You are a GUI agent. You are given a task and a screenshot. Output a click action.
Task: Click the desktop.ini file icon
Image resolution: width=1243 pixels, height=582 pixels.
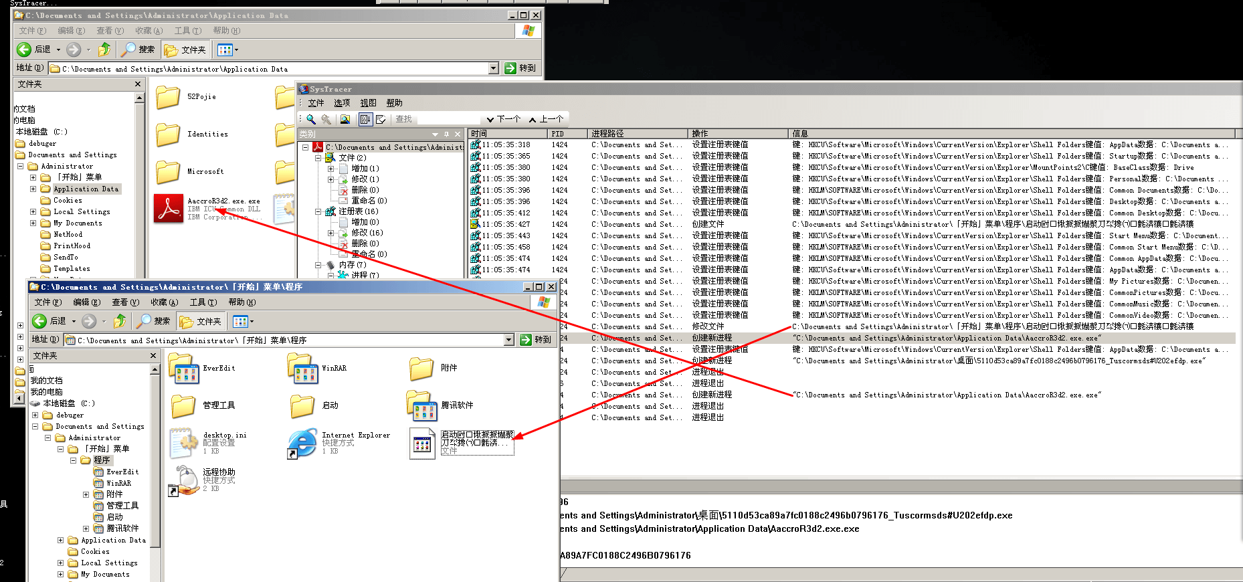(184, 443)
